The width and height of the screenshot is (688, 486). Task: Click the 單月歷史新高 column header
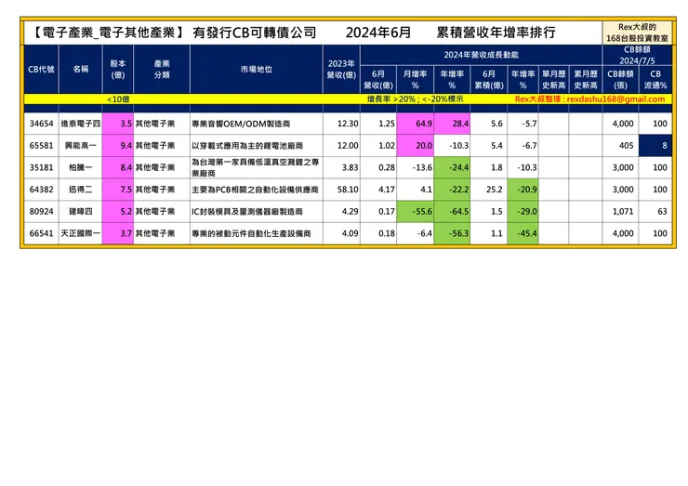pos(554,79)
